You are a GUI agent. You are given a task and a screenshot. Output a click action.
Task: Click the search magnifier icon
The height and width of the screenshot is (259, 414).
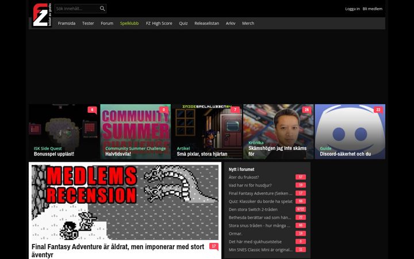click(x=102, y=9)
